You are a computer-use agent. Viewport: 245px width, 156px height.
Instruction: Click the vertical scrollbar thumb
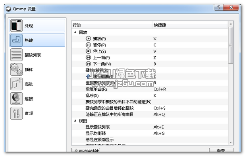[231, 45]
